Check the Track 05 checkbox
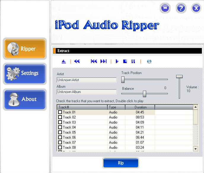Viewport: 204px width, 173px height. point(60,132)
